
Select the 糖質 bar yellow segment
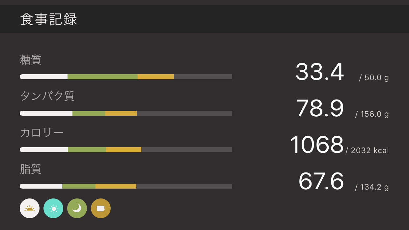coord(155,77)
